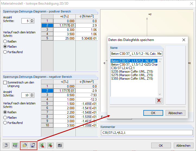The width and height of the screenshot is (196, 151).
Task: Click negative stress cell -1.541E+01
Action: click(x=87, y=108)
